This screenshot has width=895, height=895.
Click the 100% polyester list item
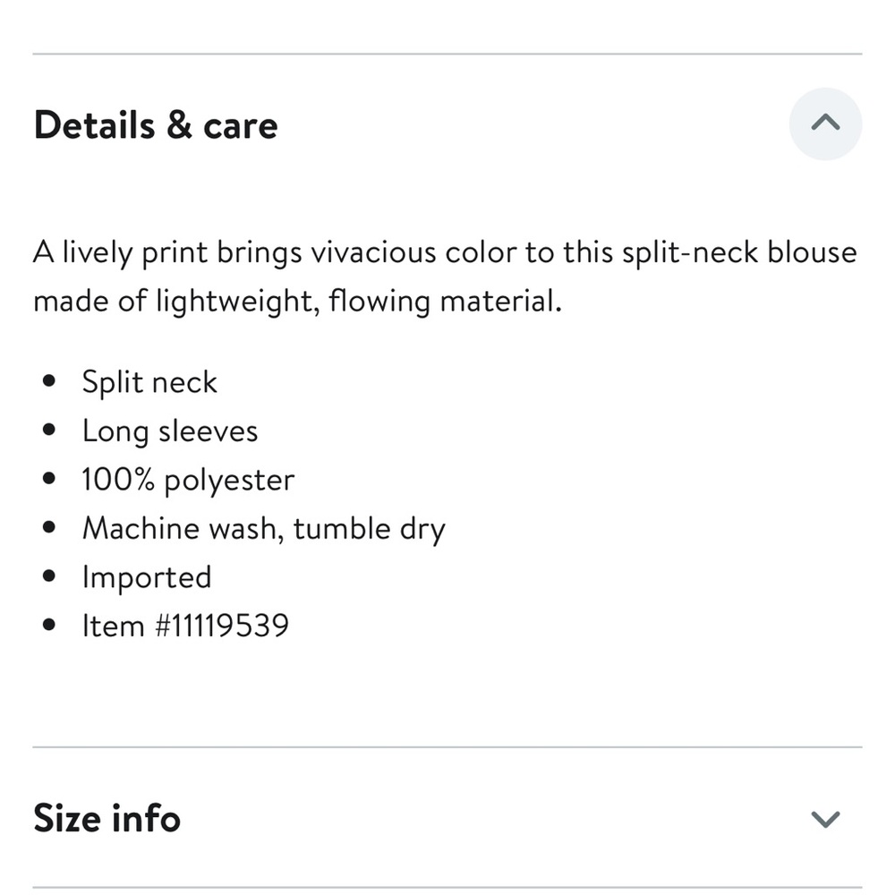[x=188, y=480]
